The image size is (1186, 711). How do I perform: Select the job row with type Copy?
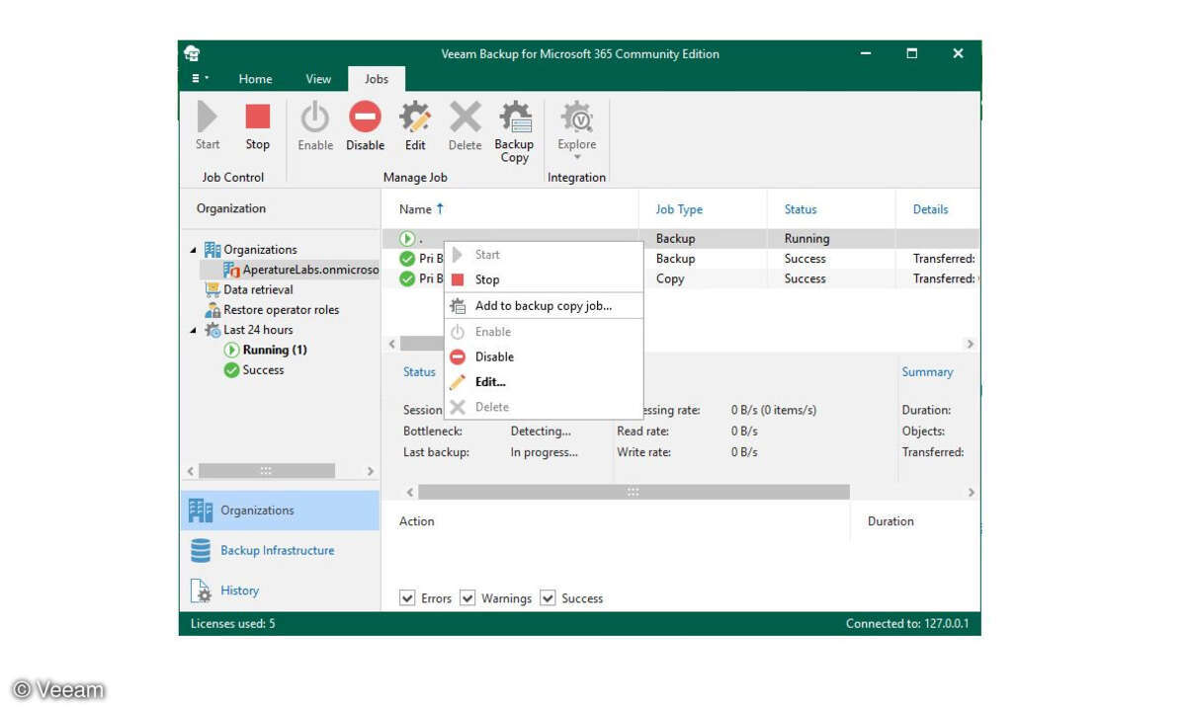(x=681, y=278)
